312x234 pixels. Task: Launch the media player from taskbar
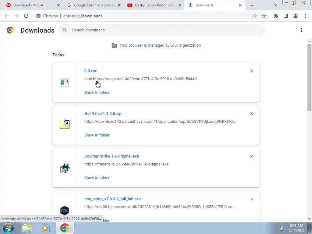point(46,228)
